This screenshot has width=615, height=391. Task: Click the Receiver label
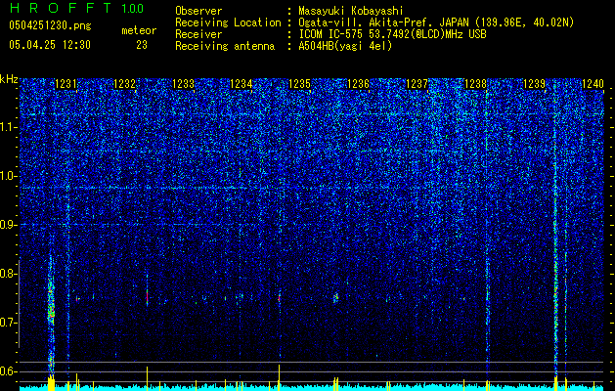click(198, 34)
